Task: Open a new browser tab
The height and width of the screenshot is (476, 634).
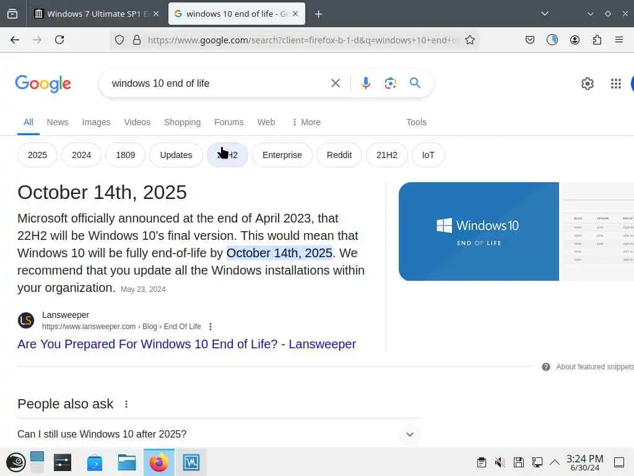Action: click(x=319, y=14)
